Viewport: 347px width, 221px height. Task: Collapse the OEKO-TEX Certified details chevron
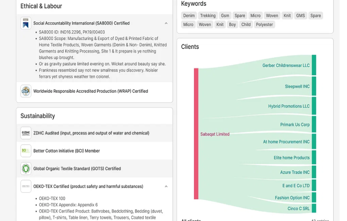[166, 186]
